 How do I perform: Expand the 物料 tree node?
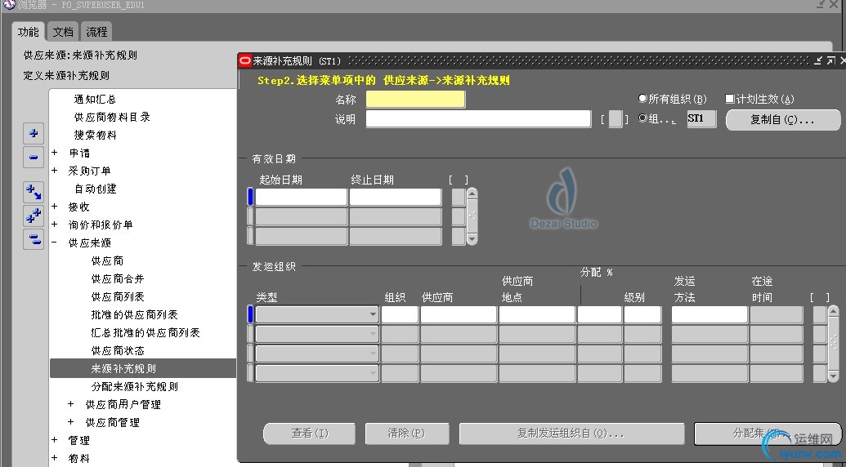(55, 458)
